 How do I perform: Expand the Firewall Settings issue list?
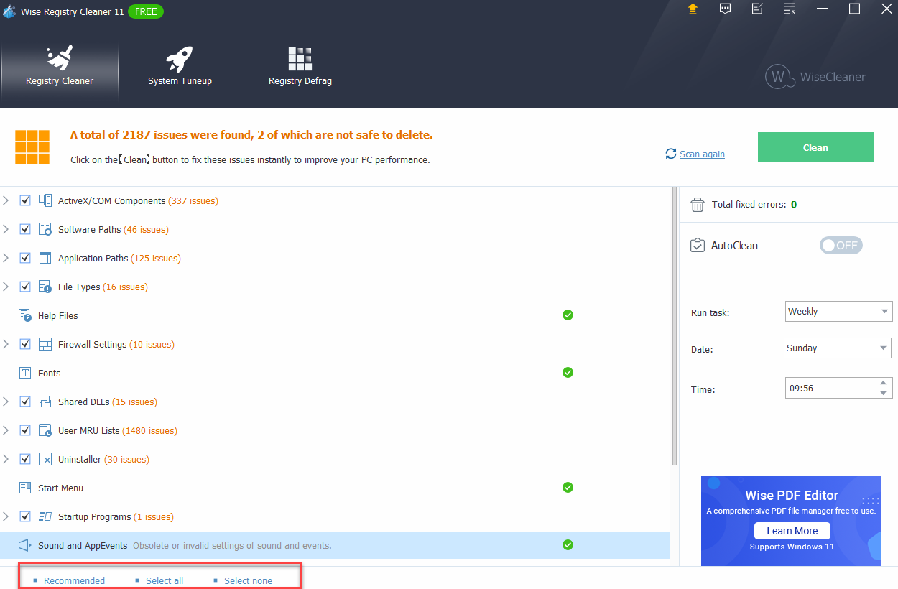(6, 344)
